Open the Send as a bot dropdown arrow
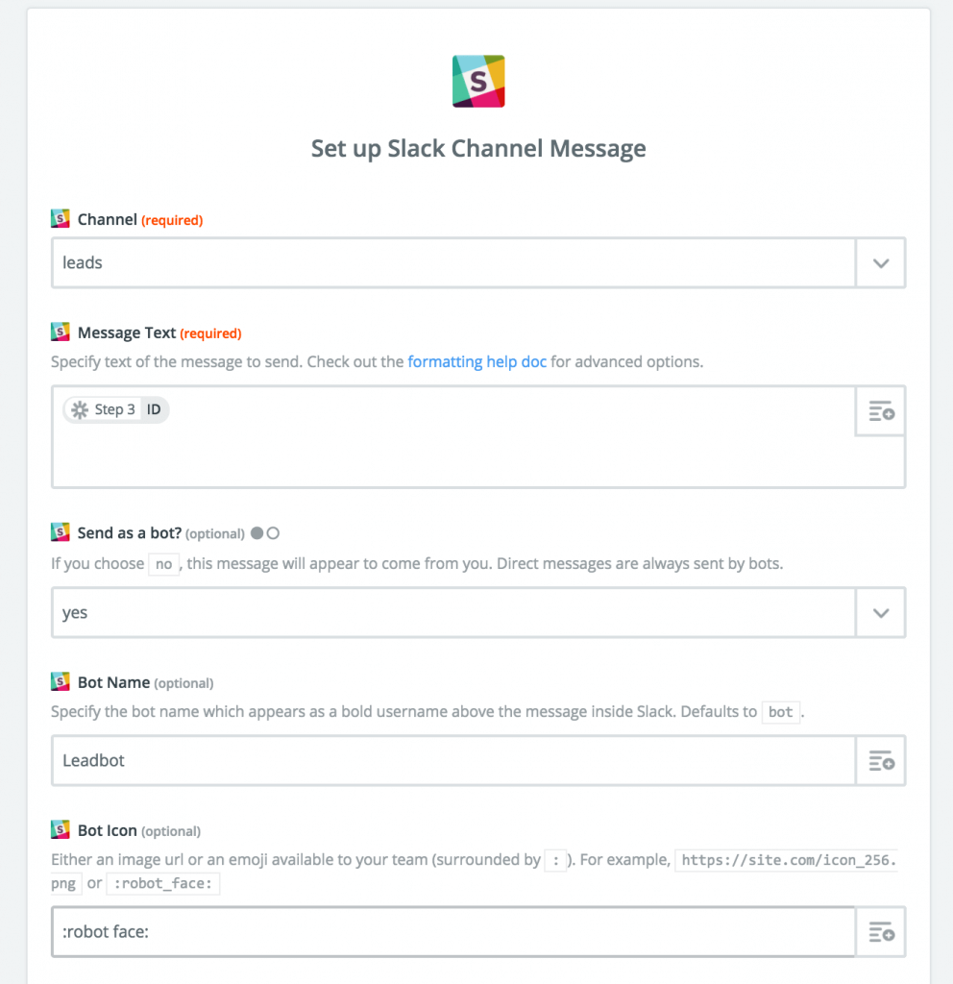Image resolution: width=953 pixels, height=984 pixels. (x=880, y=612)
